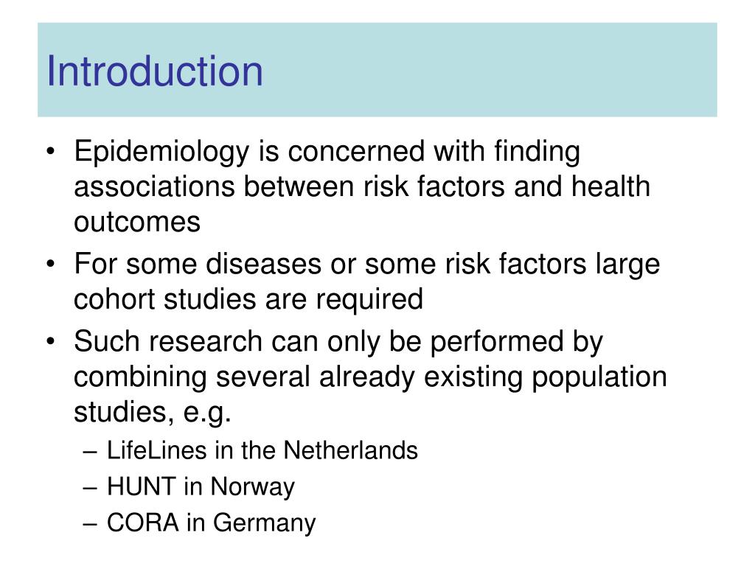Click the word 'Germany'
The image size is (755, 566).
click(264, 523)
